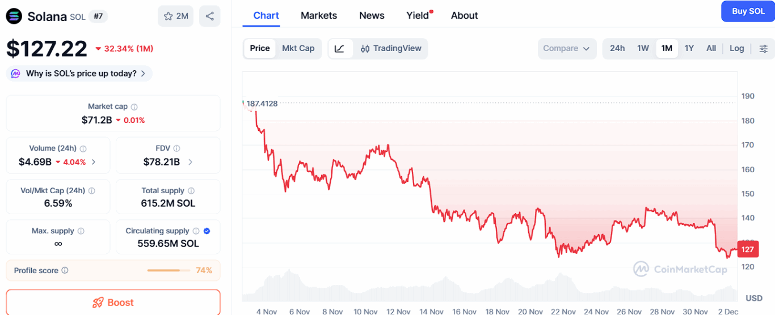Image resolution: width=775 pixels, height=315 pixels.
Task: Toggle chart to Mkt Cap view
Action: click(298, 48)
